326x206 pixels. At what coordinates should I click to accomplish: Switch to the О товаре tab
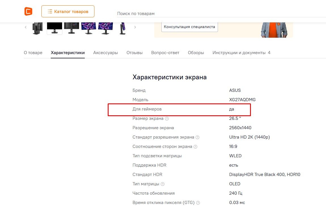click(33, 53)
